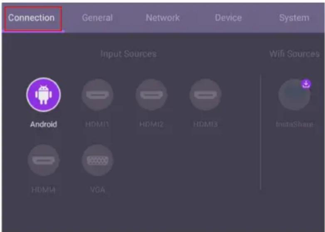Click the VGA label
The image size is (325, 232).
(97, 190)
